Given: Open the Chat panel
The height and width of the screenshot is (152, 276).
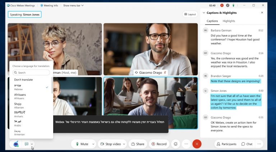Looking at the screenshot, I should (247, 144).
